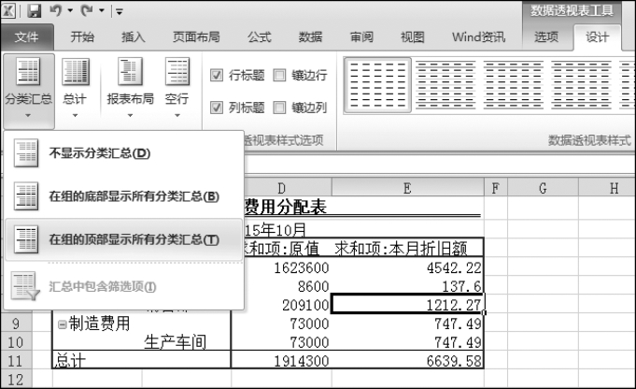Viewport: 636px width, 389px height.
Task: Choose the second pivot table style thumbnail
Action: pos(445,85)
